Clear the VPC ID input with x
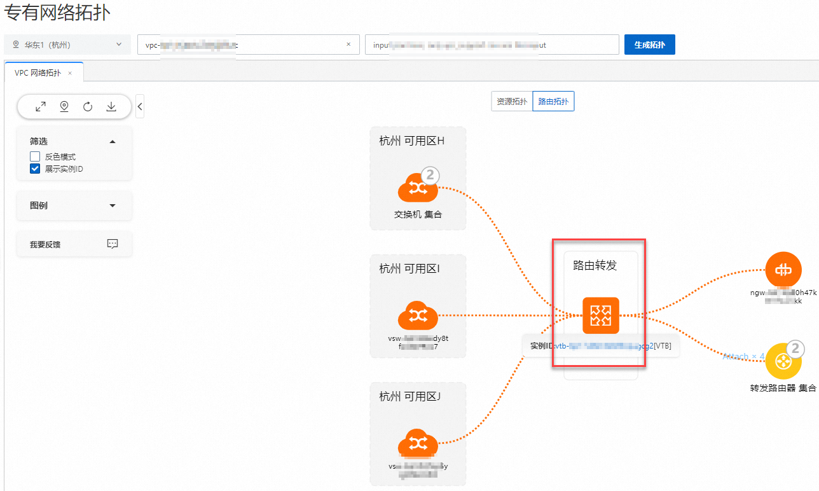The width and height of the screenshot is (819, 491). 348,45
